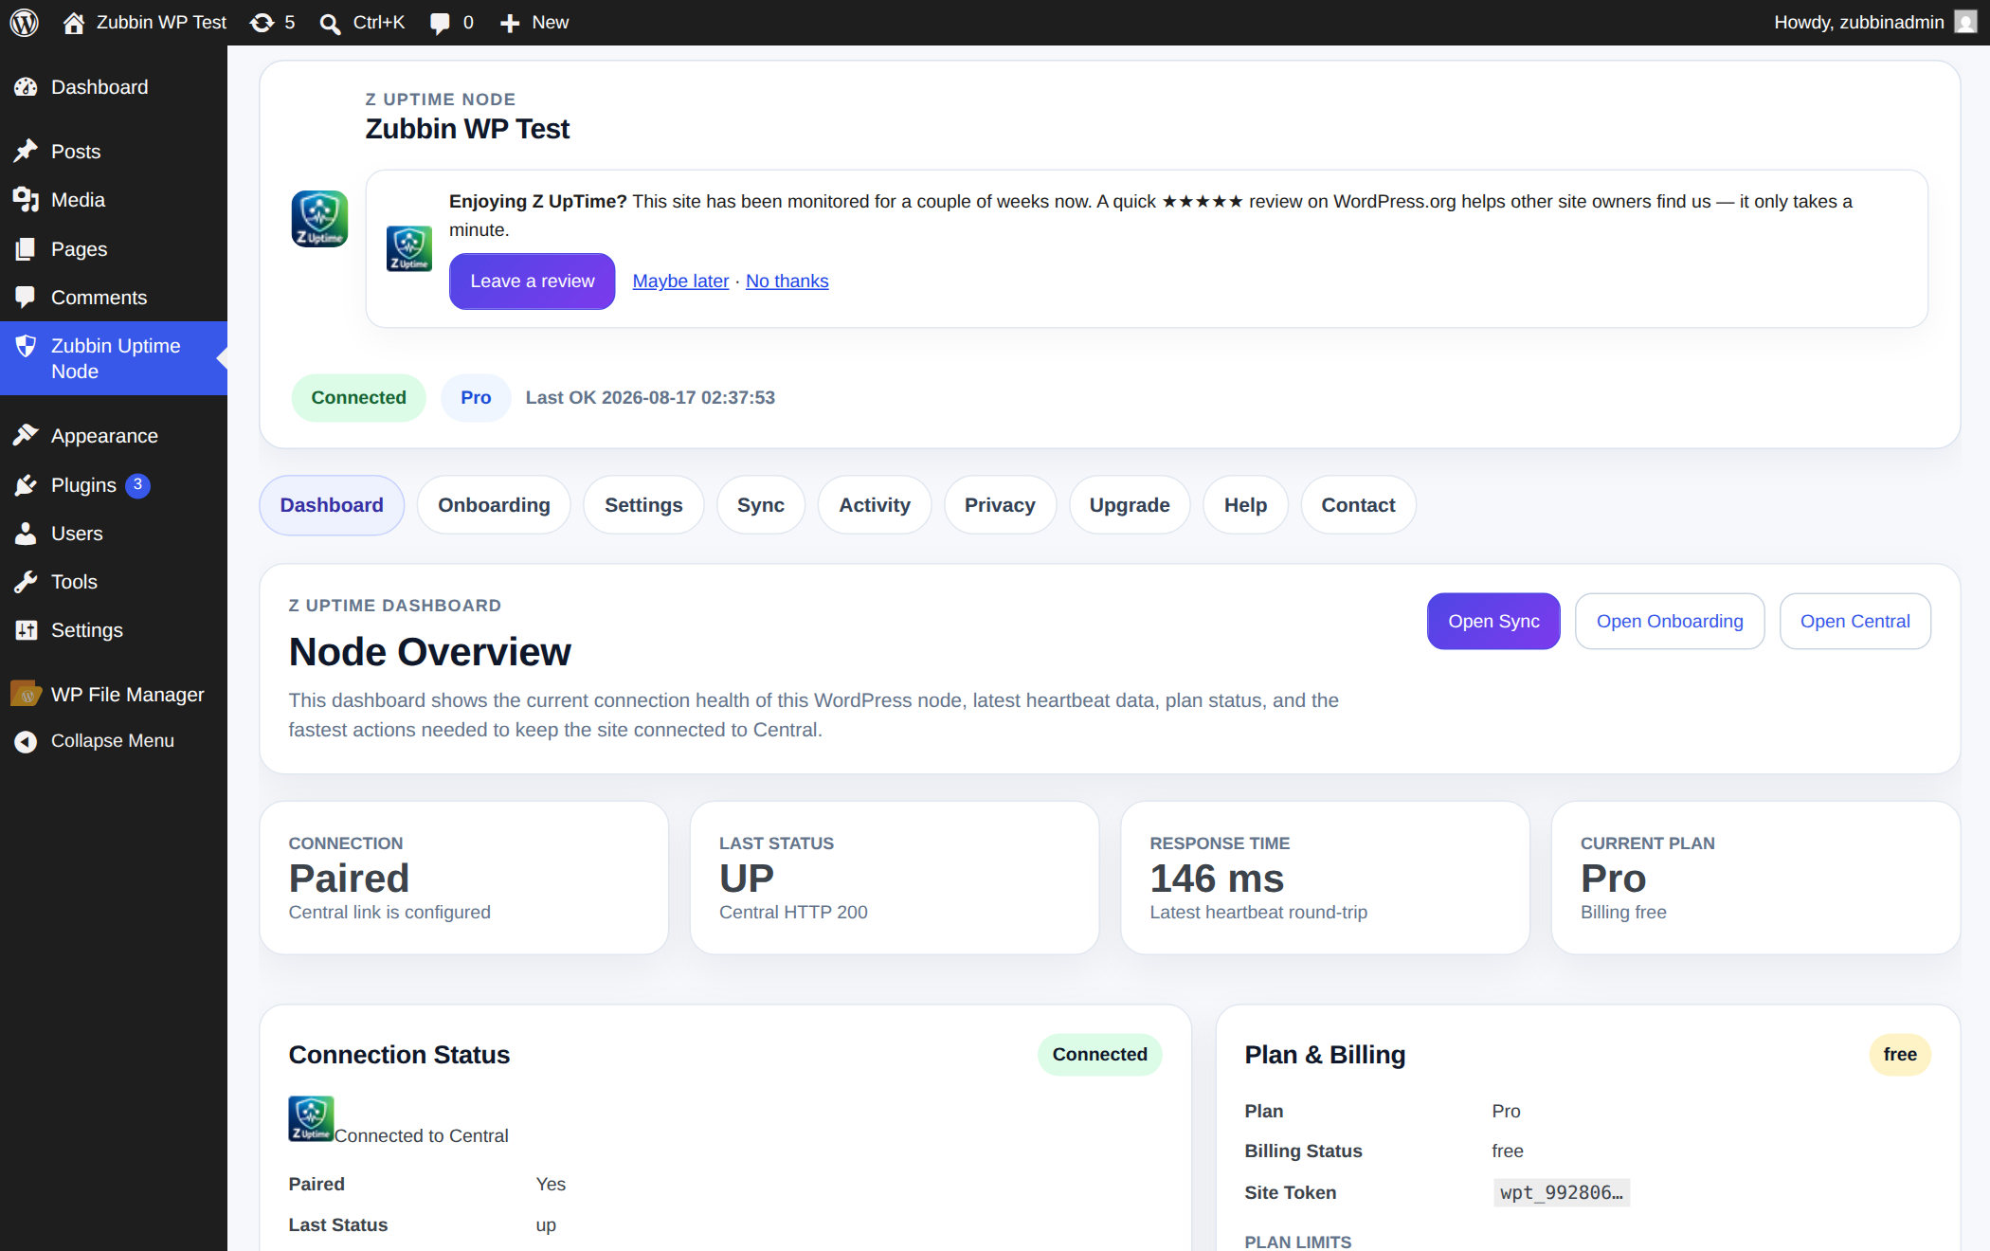Screen dimensions: 1990x1251
Task: Click the Users person icon
Action: 26,534
